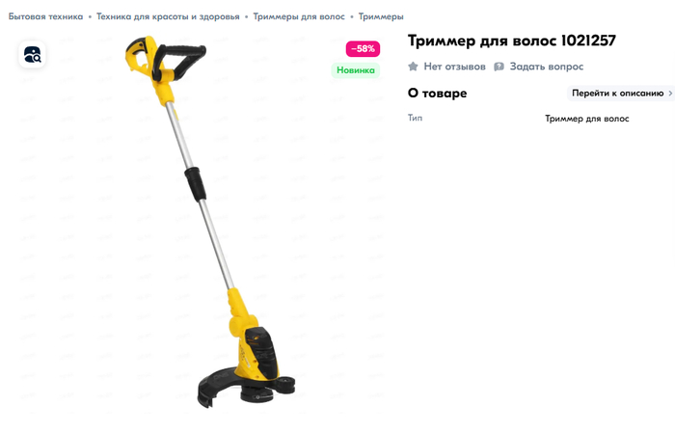Click the green Новинка badge
675x433 pixels.
click(x=356, y=70)
